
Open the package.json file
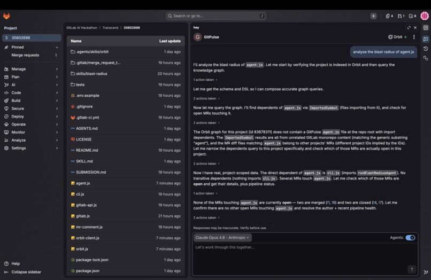pyautogui.click(x=88, y=271)
